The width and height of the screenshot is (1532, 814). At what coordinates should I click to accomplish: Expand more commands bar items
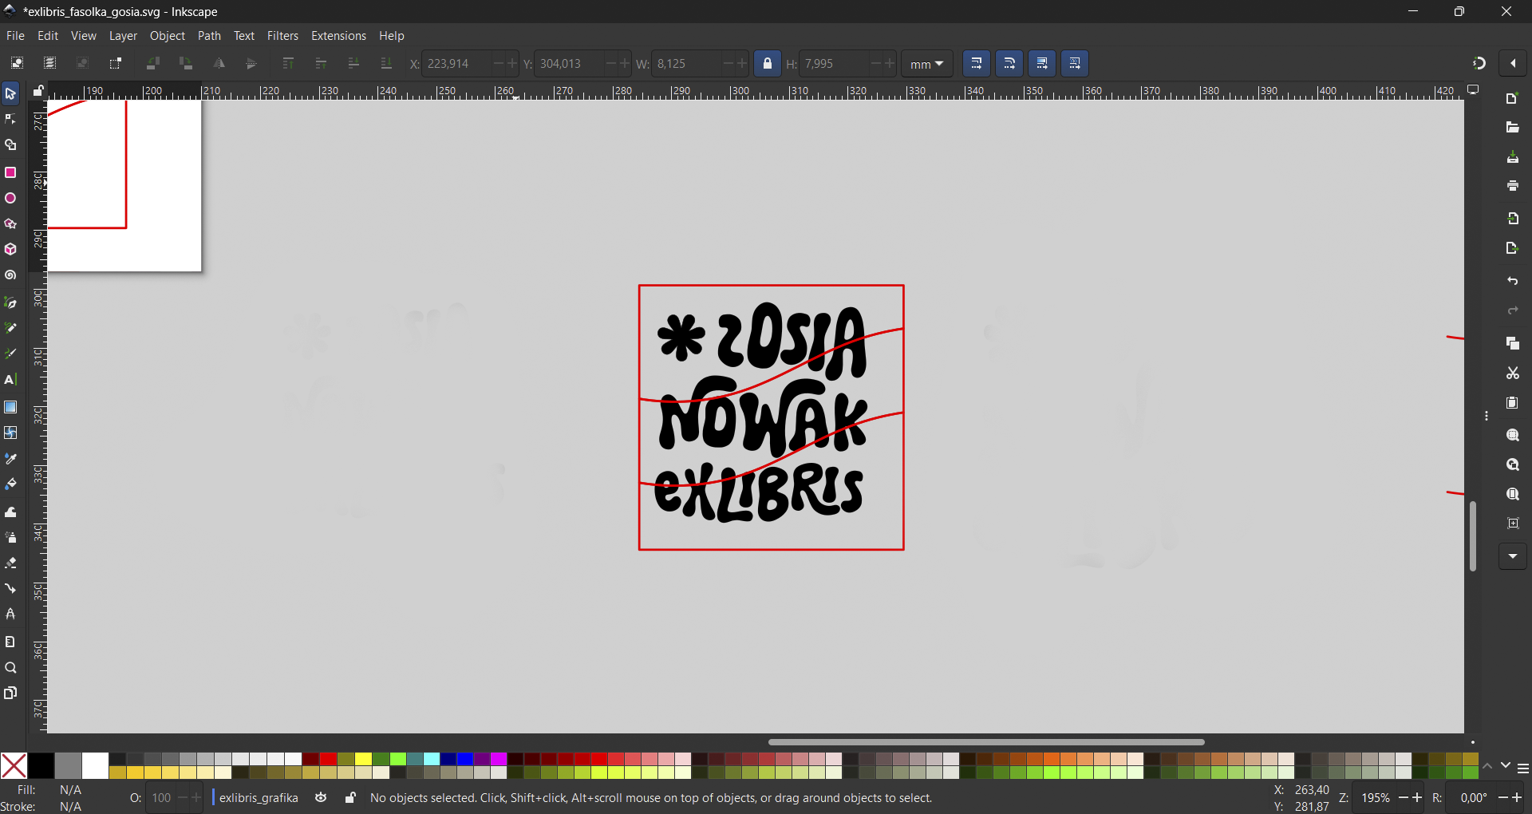pyautogui.click(x=1513, y=556)
